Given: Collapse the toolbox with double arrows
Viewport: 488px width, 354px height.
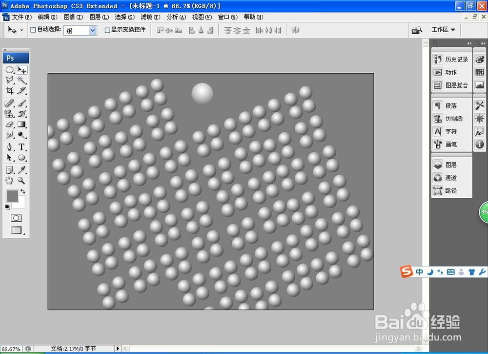Looking at the screenshot, I should [x=5, y=49].
